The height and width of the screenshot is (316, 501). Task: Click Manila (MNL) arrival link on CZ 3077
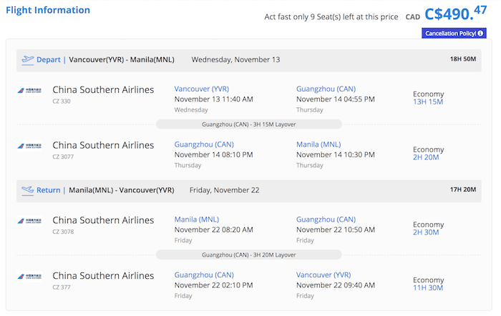[x=318, y=144]
